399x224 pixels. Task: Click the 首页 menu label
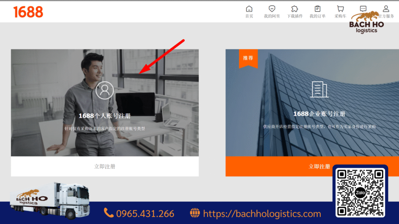click(249, 16)
